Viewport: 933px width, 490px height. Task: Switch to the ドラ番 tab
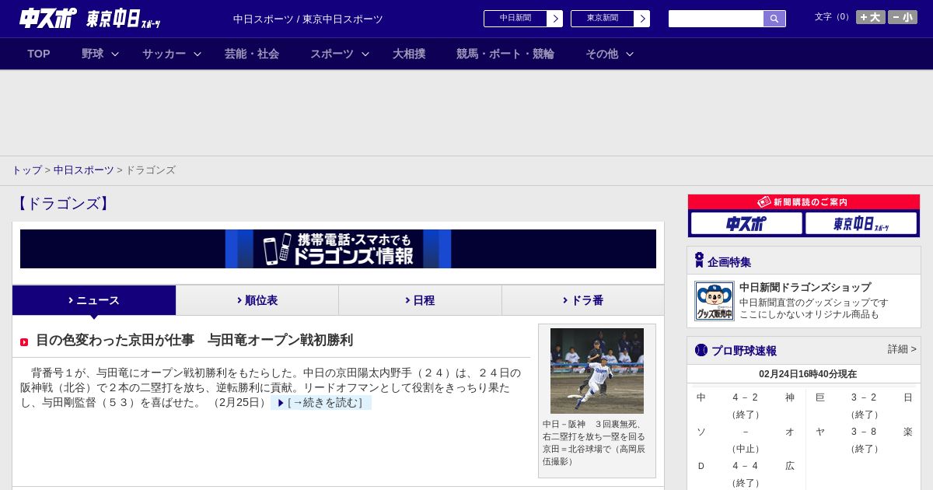(583, 300)
